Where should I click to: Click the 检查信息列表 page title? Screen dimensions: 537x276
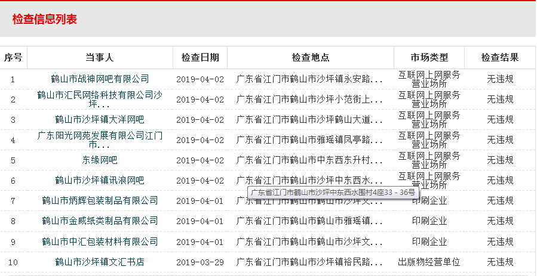pos(45,19)
